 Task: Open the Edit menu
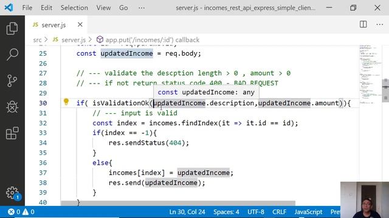[46, 8]
